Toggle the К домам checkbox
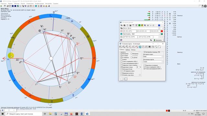Image resolution: width=207 pixels, height=116 pixels. coord(132,57)
